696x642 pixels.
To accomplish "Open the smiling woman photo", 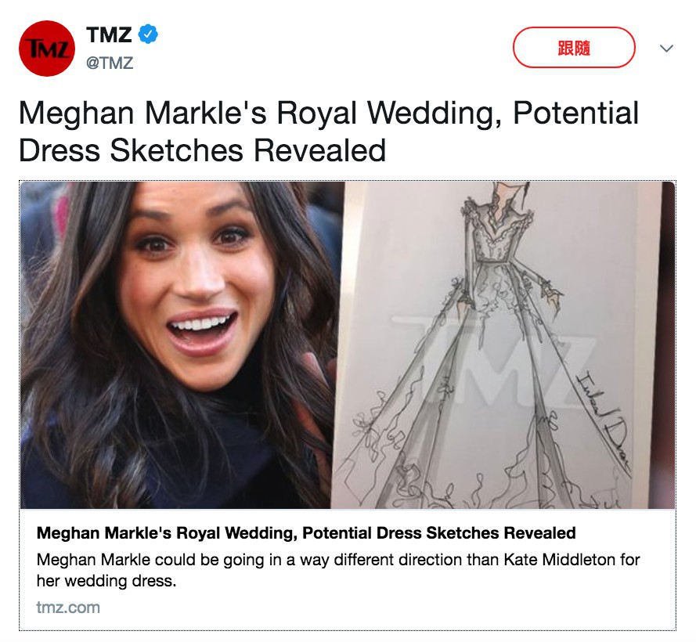I will (x=180, y=344).
